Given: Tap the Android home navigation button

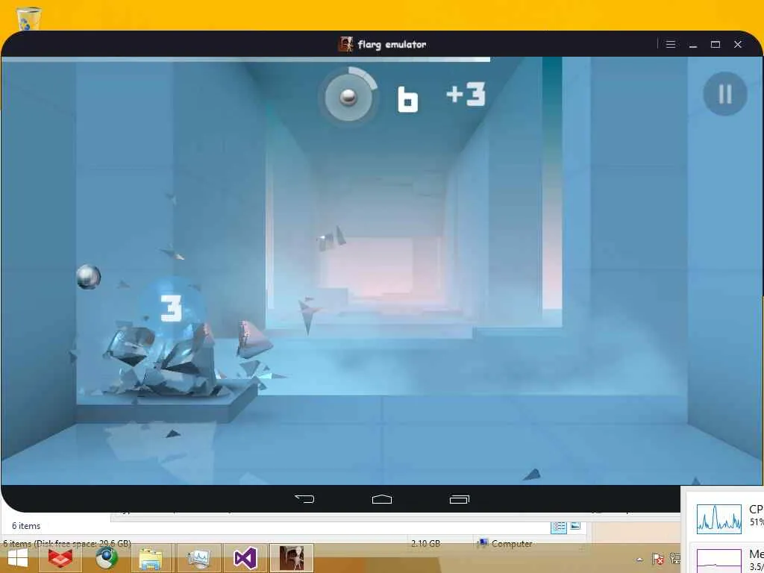Looking at the screenshot, I should tap(381, 499).
